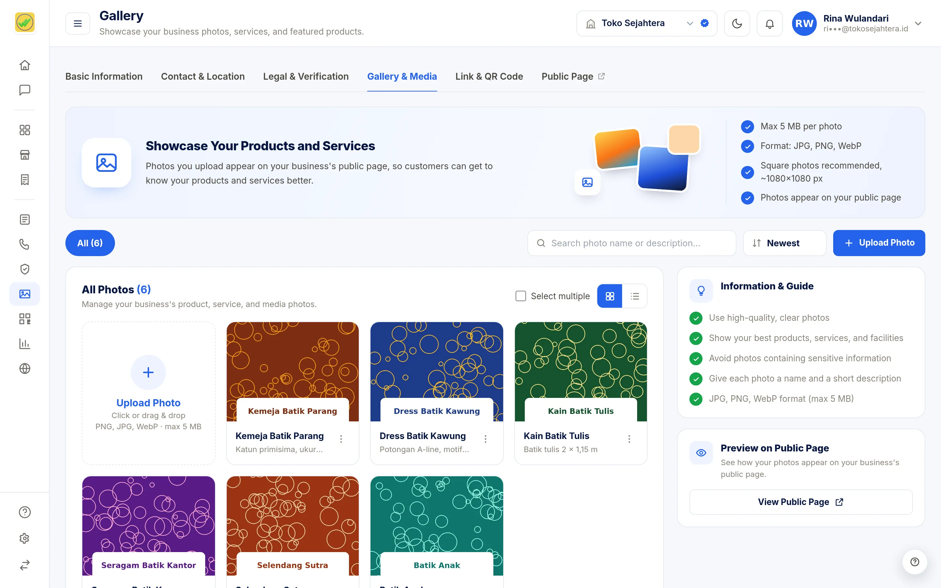Open the phone icon in sidebar
The width and height of the screenshot is (941, 588).
pyautogui.click(x=25, y=244)
